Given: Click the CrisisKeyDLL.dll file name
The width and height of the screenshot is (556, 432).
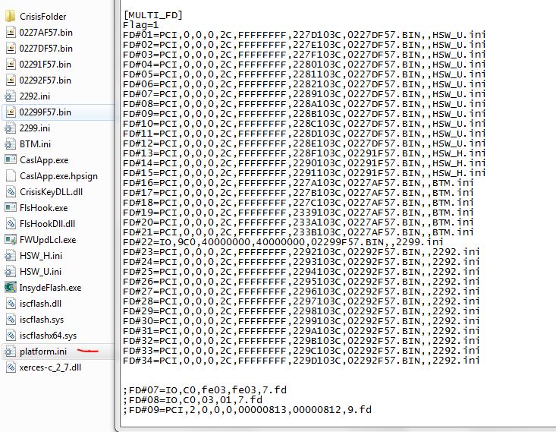Looking at the screenshot, I should click(51, 192).
